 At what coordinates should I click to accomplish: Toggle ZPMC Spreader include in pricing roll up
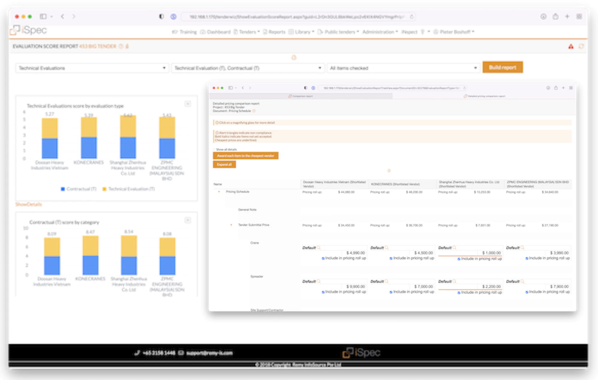pos(527,292)
